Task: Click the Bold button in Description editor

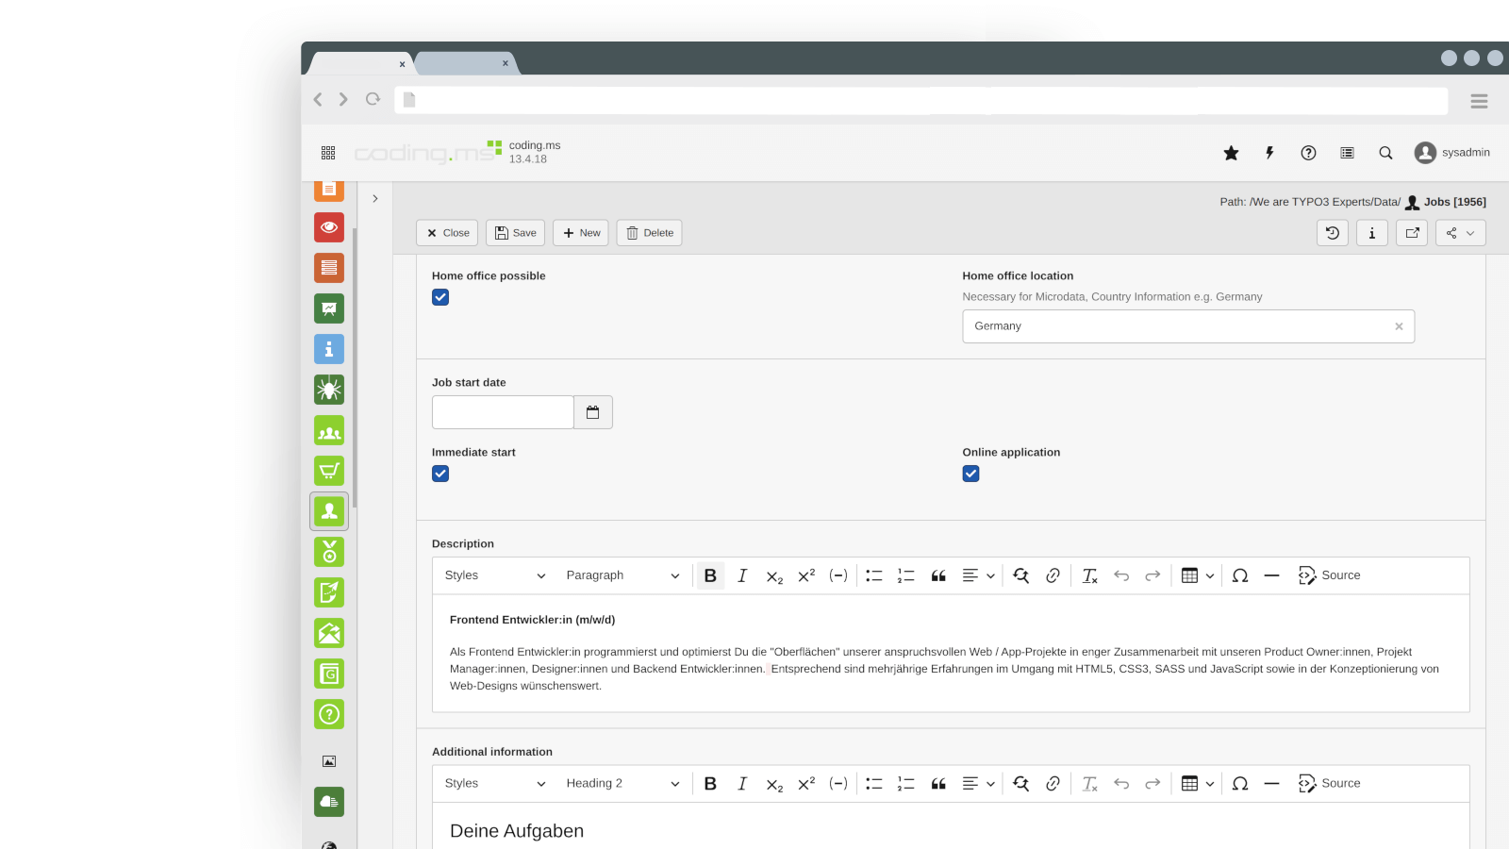Action: pyautogui.click(x=710, y=575)
